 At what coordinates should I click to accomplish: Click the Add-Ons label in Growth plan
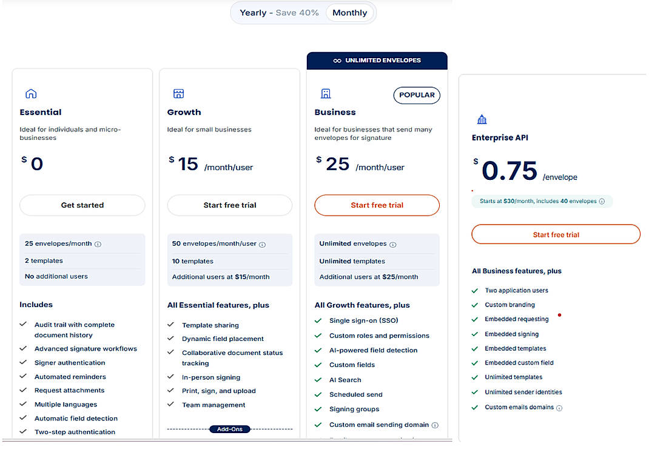(230, 429)
